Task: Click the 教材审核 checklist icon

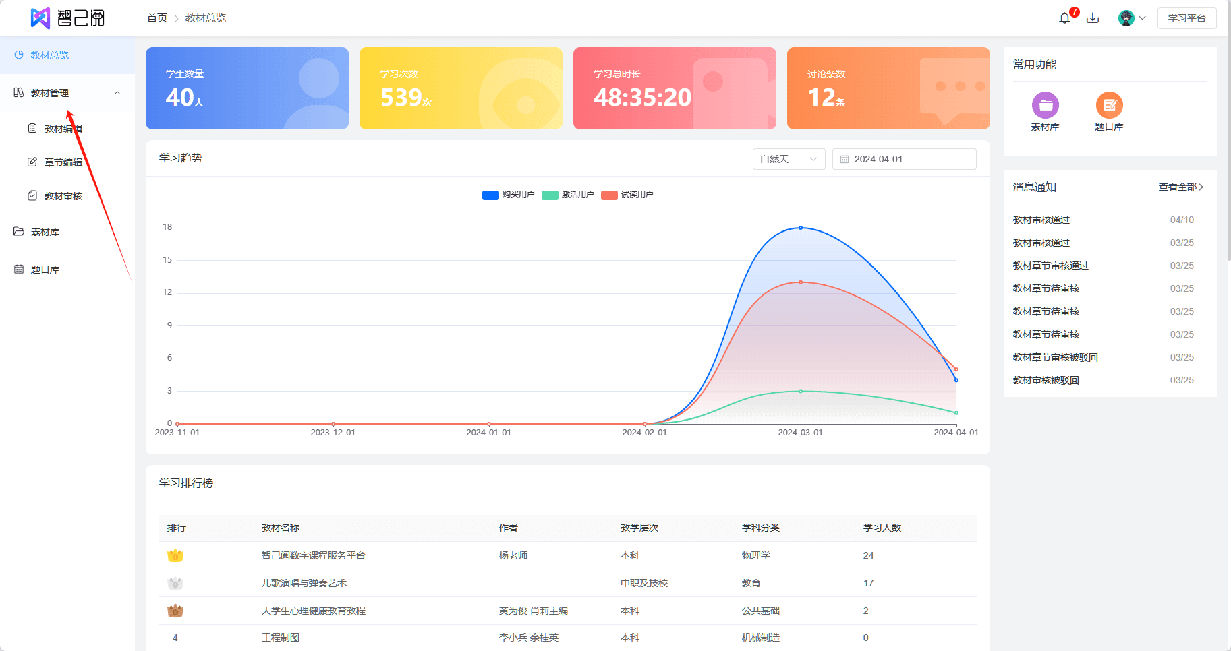Action: pos(32,195)
